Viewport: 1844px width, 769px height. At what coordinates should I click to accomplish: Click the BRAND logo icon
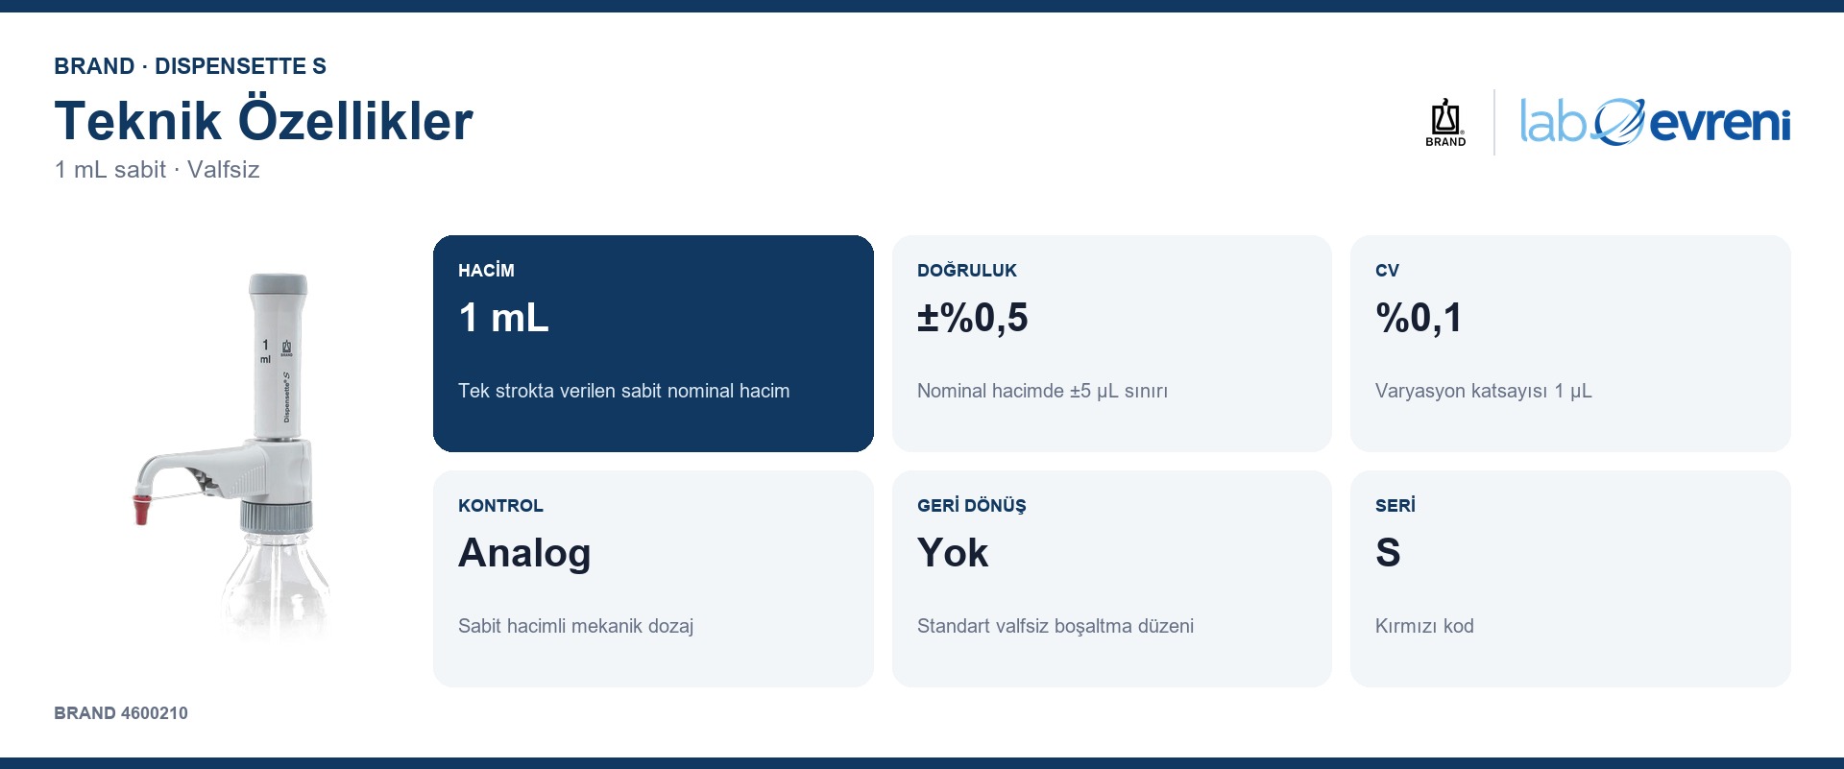(x=1445, y=122)
